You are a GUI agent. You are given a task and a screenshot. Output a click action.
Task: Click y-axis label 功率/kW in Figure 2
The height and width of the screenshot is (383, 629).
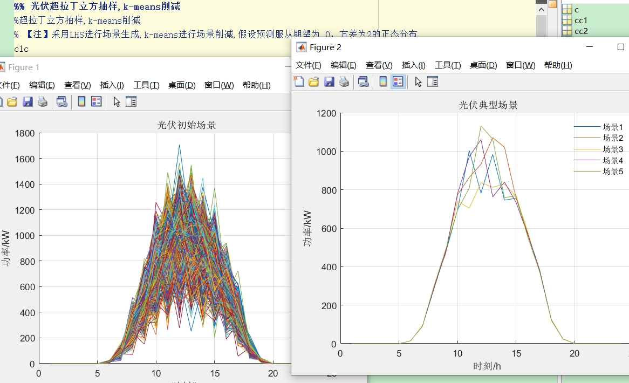pos(307,228)
